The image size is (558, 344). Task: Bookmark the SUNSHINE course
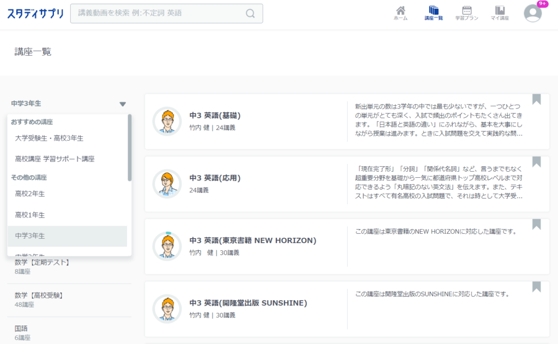tap(536, 287)
